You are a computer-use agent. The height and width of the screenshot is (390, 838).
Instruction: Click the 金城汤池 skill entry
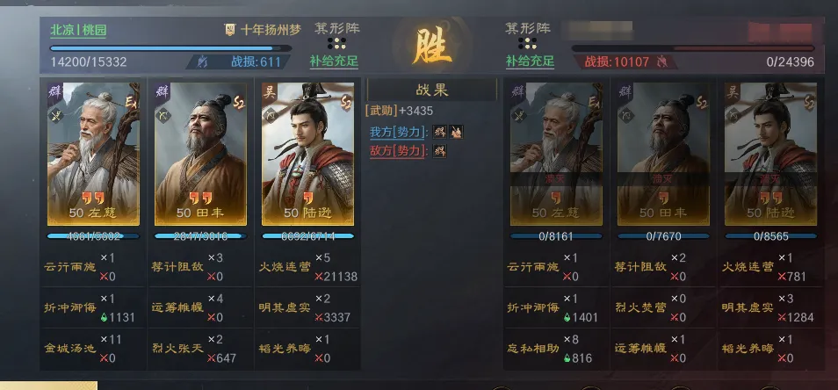point(70,349)
